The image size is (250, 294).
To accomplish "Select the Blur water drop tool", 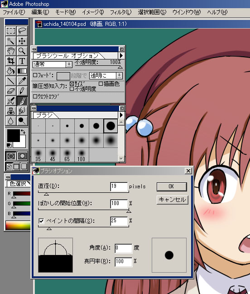I will [x=11, y=121].
